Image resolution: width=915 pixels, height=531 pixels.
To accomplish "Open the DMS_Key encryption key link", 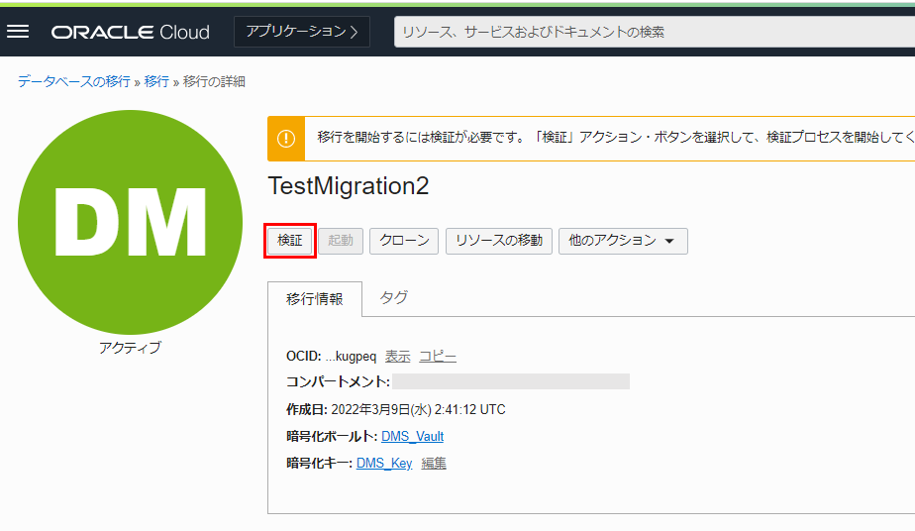I will click(384, 463).
